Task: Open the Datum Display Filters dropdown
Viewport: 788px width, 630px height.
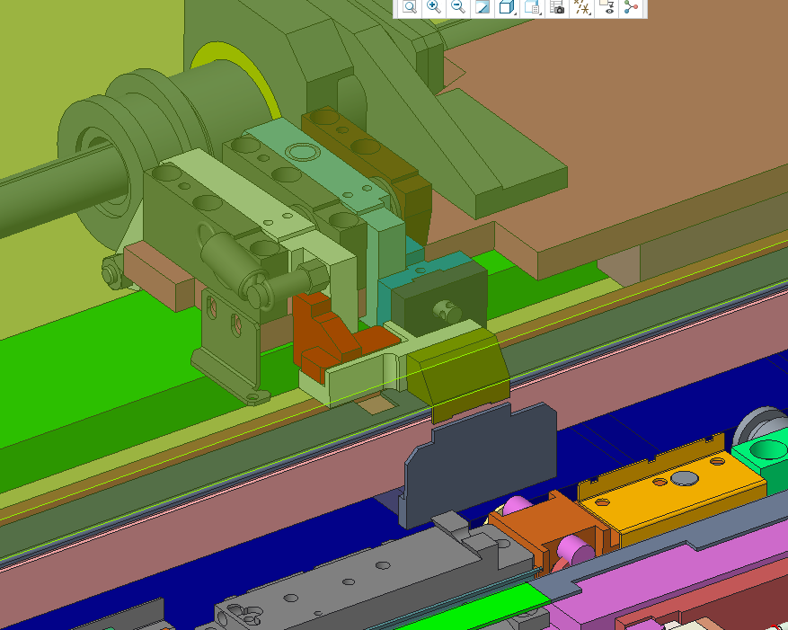Action: point(582,7)
